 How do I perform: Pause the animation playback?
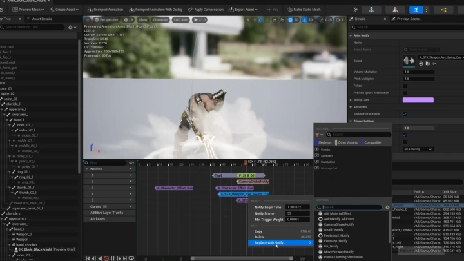tap(112, 258)
